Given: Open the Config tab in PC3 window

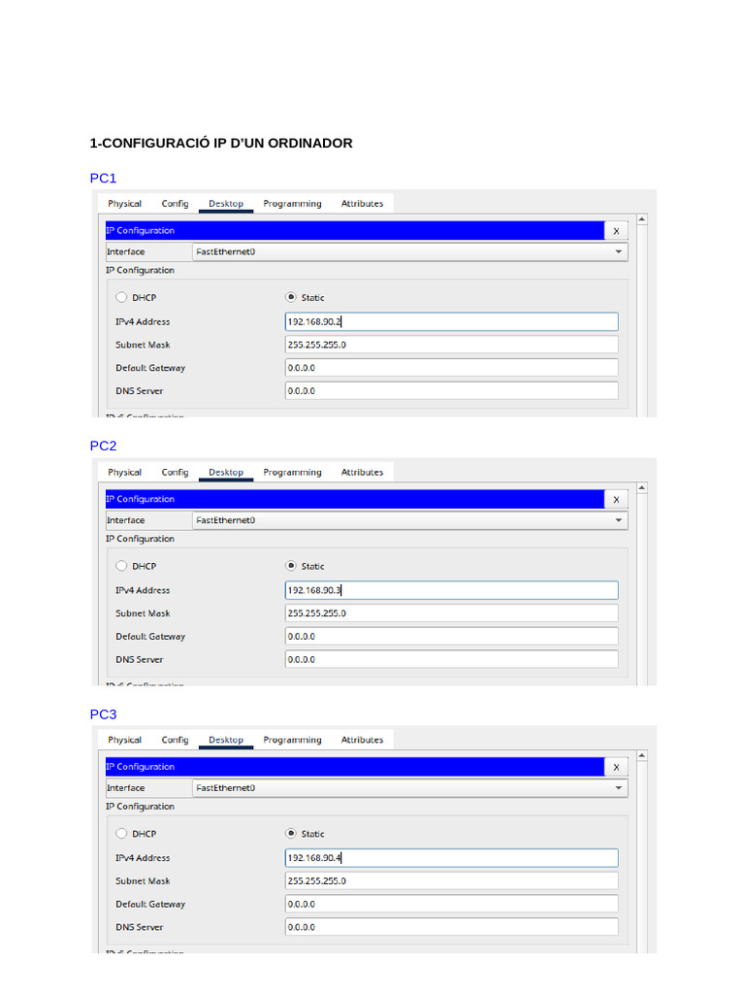Looking at the screenshot, I should pyautogui.click(x=175, y=740).
